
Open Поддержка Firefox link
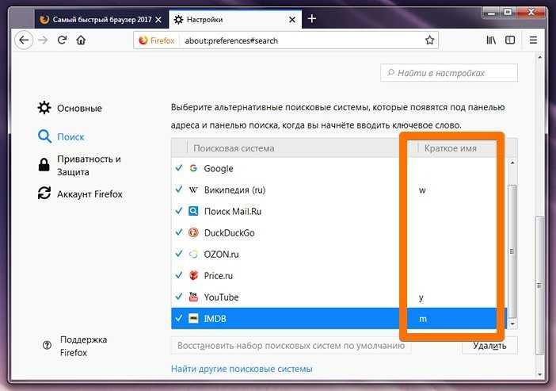[83, 346]
